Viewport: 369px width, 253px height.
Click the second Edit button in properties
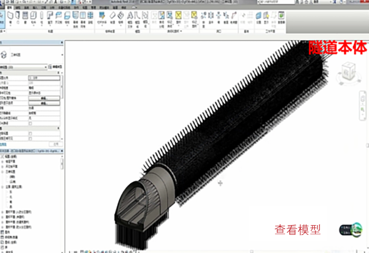44,103
